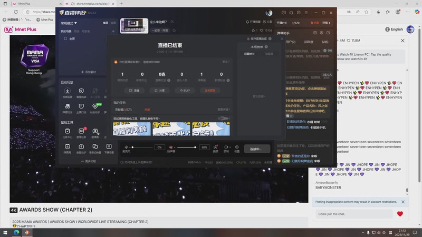
Task: Open 详情 next to 热度 in top right
Action: (326, 23)
